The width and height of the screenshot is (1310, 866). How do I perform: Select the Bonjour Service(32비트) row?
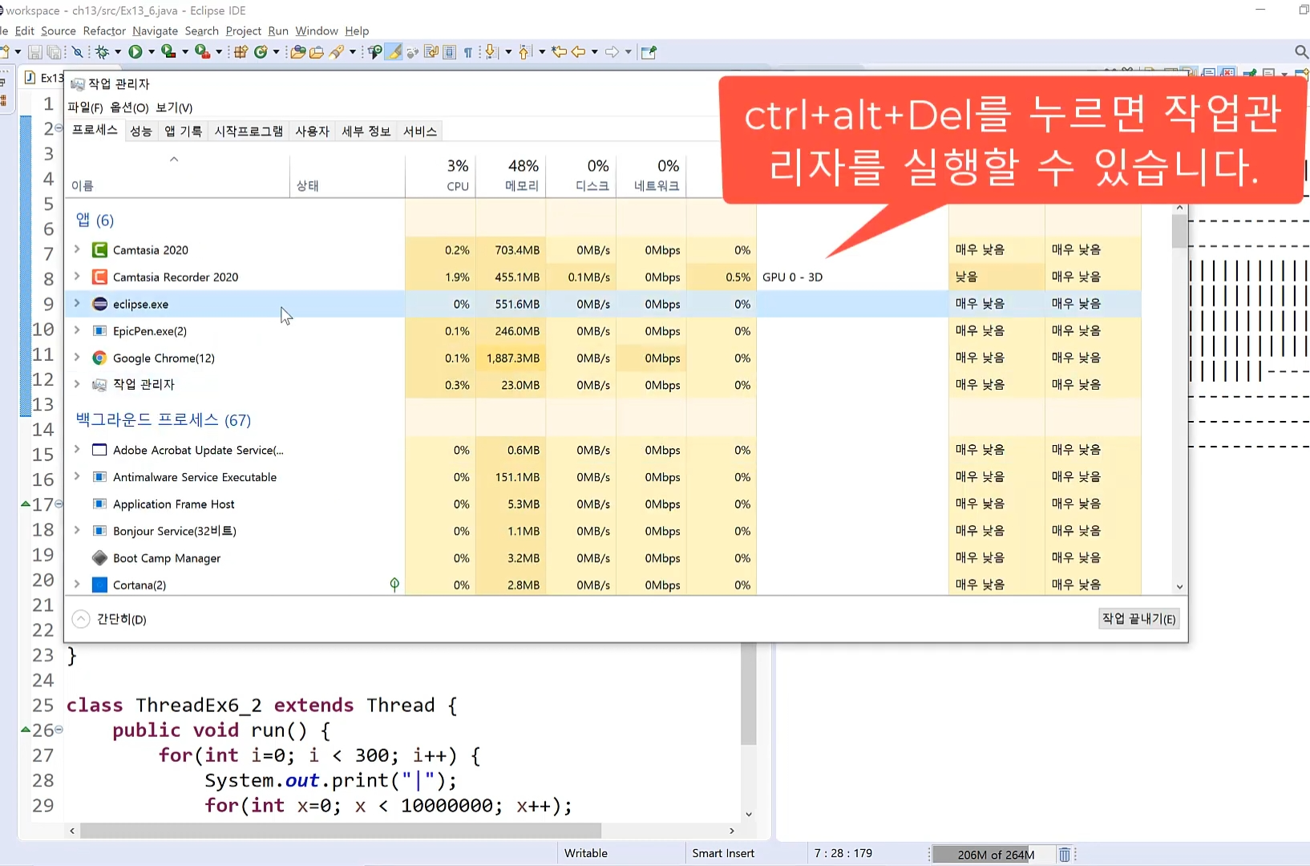[x=603, y=531]
